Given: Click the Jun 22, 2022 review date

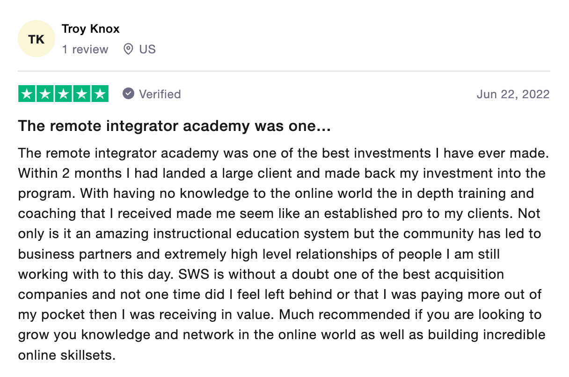Looking at the screenshot, I should click(x=513, y=94).
